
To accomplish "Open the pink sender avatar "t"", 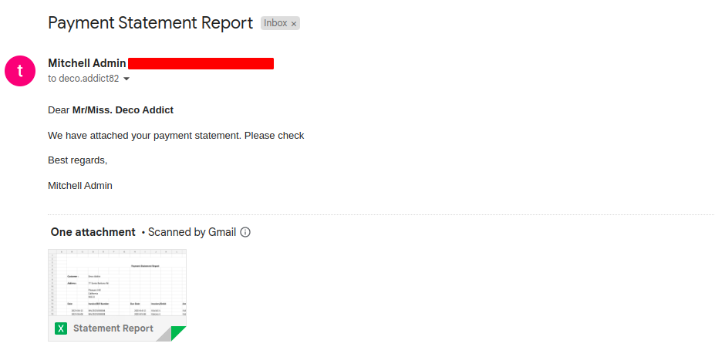I will point(20,71).
